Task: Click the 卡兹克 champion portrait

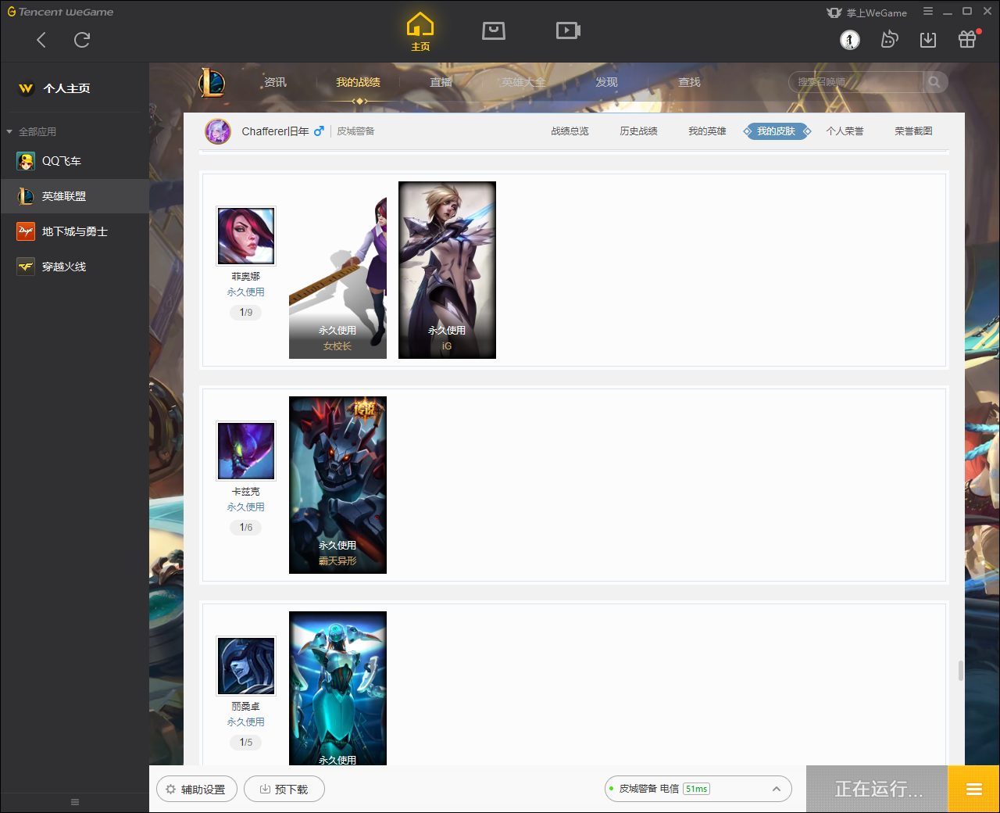Action: click(246, 451)
